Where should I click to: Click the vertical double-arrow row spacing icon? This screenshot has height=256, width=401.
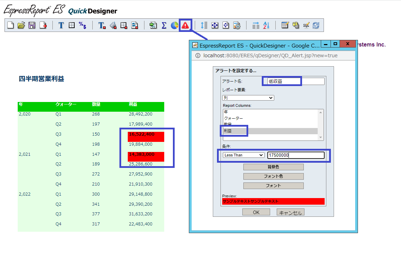click(204, 25)
